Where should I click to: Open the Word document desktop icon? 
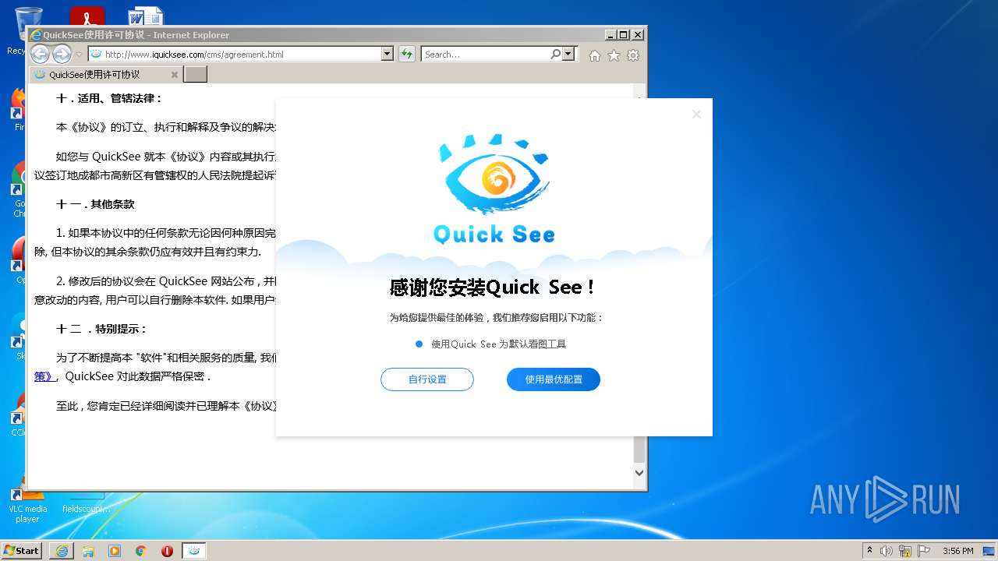point(146,16)
